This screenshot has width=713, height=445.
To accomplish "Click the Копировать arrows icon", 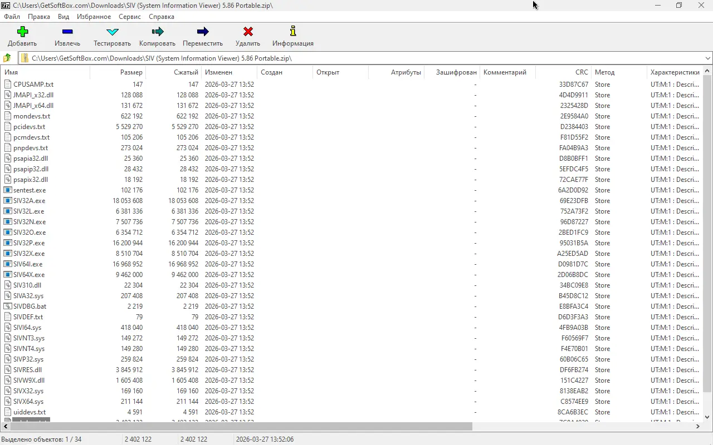I will click(x=157, y=32).
